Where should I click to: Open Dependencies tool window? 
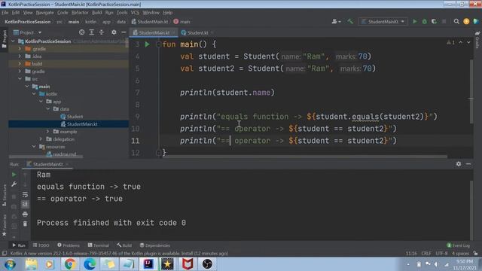tap(155, 245)
